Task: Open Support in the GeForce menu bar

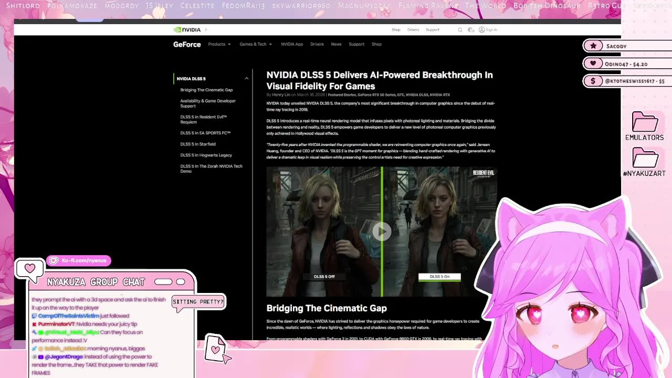Action: (356, 44)
